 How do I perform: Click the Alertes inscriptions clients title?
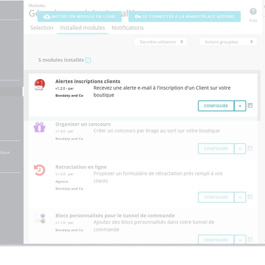pos(88,81)
